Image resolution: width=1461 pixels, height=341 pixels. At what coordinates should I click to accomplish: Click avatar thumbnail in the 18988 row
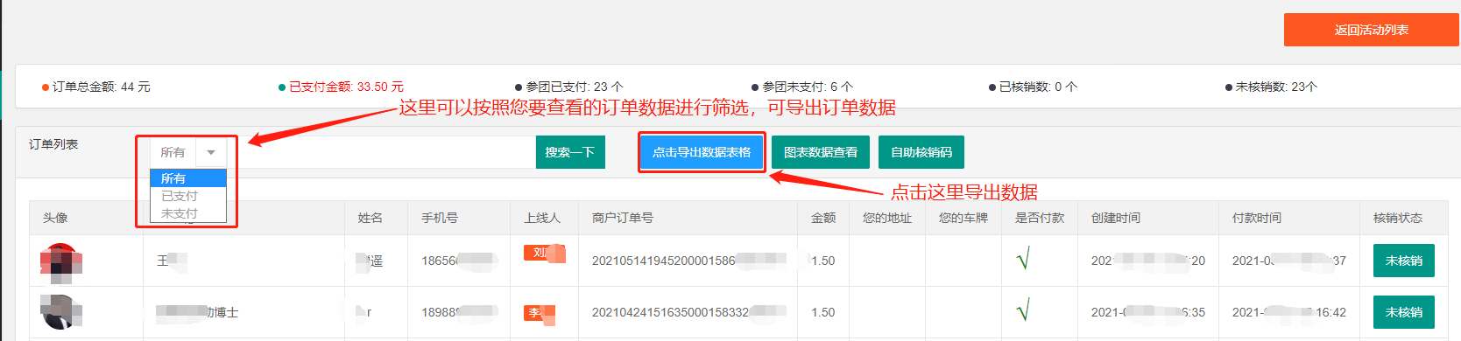60,311
